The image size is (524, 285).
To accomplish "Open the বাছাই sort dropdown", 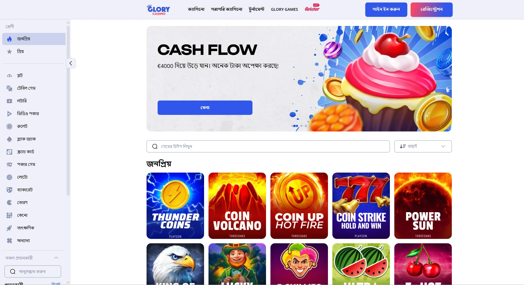I will click(423, 146).
